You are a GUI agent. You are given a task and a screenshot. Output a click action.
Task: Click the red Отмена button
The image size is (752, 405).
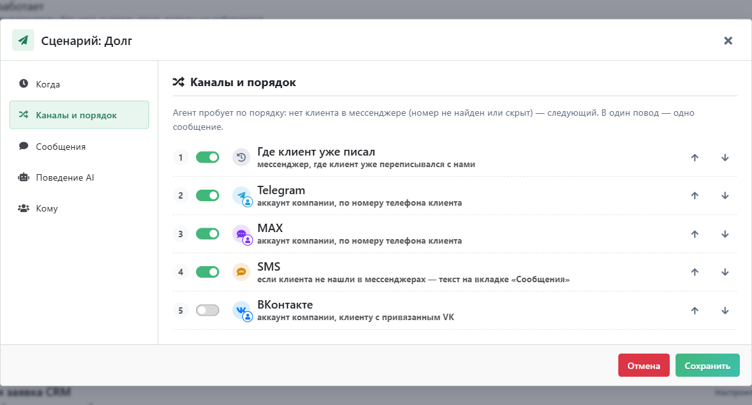[x=643, y=366]
